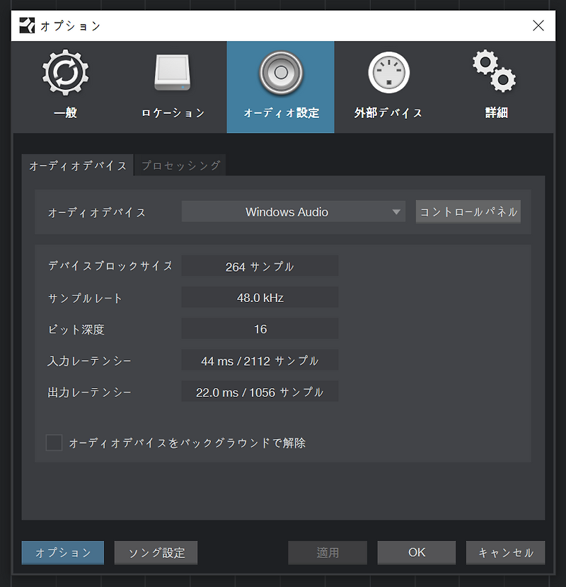Select the ロケーション drive icon

(173, 73)
